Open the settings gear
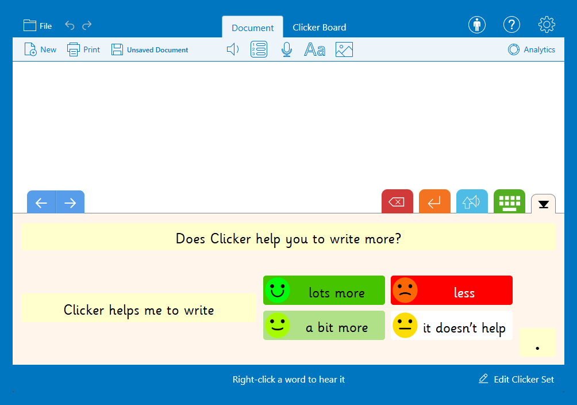Screen dimensions: 577x405 pos(547,25)
